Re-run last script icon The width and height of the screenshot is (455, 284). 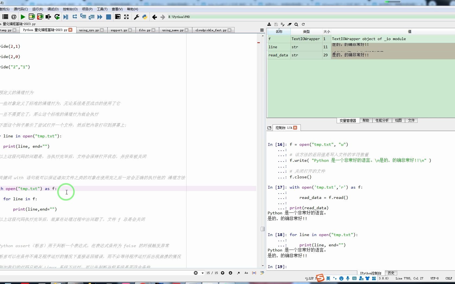pyautogui.click(x=57, y=17)
